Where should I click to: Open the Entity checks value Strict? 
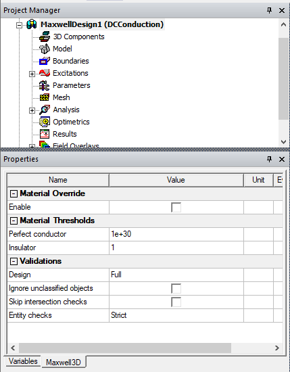[x=176, y=315]
